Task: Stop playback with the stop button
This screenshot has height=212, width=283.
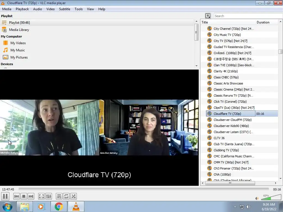Action: pos(24,196)
